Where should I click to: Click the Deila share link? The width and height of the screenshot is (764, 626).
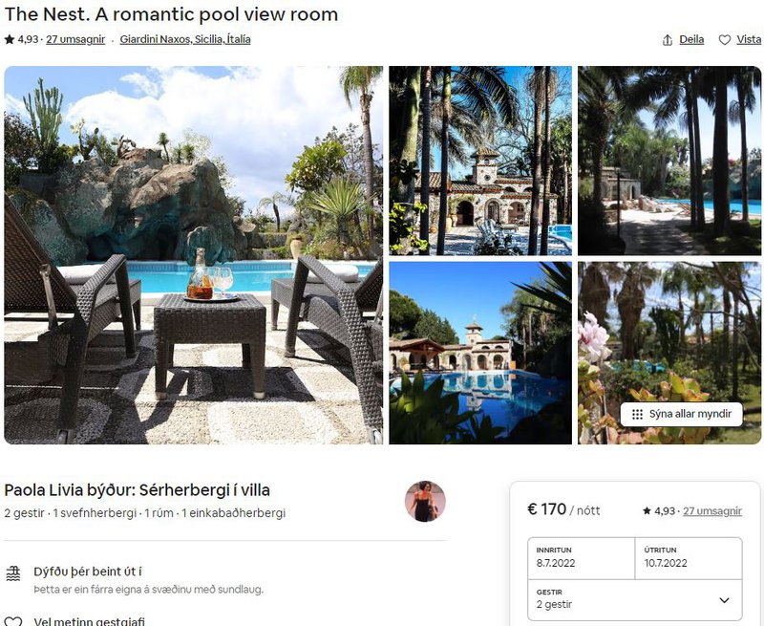(x=691, y=39)
